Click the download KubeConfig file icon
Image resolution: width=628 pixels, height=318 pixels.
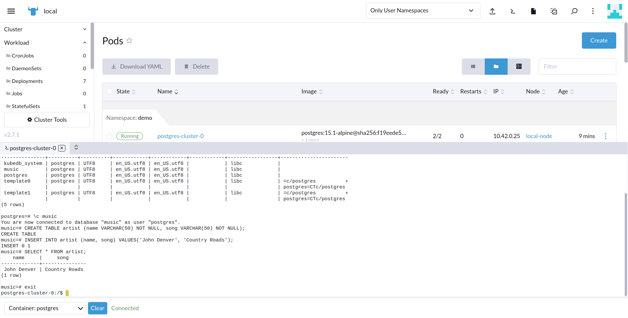[x=533, y=11]
